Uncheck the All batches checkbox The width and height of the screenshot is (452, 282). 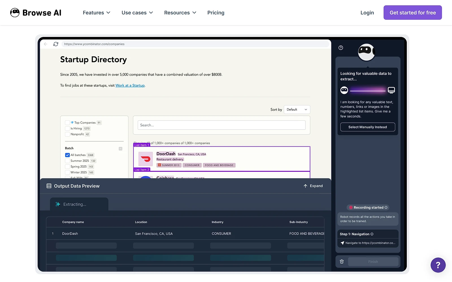(x=67, y=155)
